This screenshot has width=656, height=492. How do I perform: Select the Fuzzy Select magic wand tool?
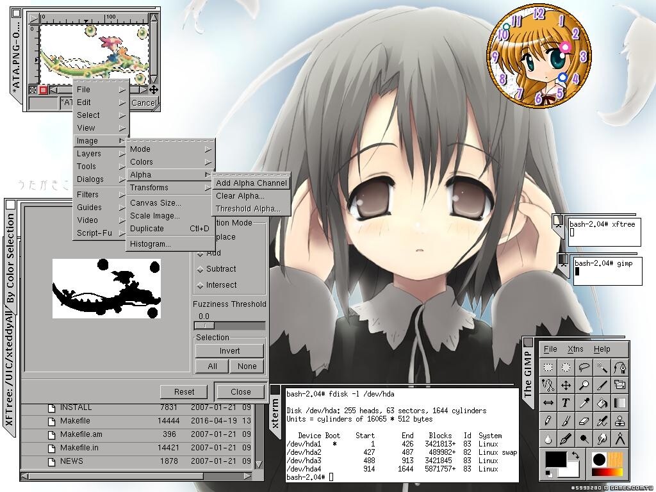pos(602,368)
